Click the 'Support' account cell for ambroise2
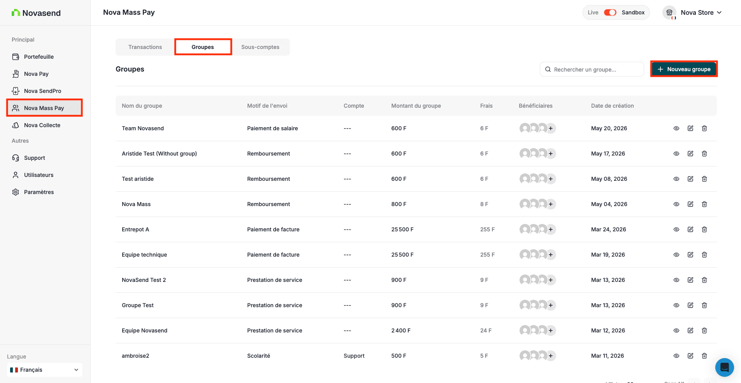This screenshot has height=383, width=741. click(354, 356)
